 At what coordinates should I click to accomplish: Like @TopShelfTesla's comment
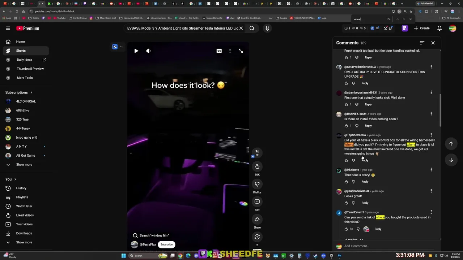(346, 160)
